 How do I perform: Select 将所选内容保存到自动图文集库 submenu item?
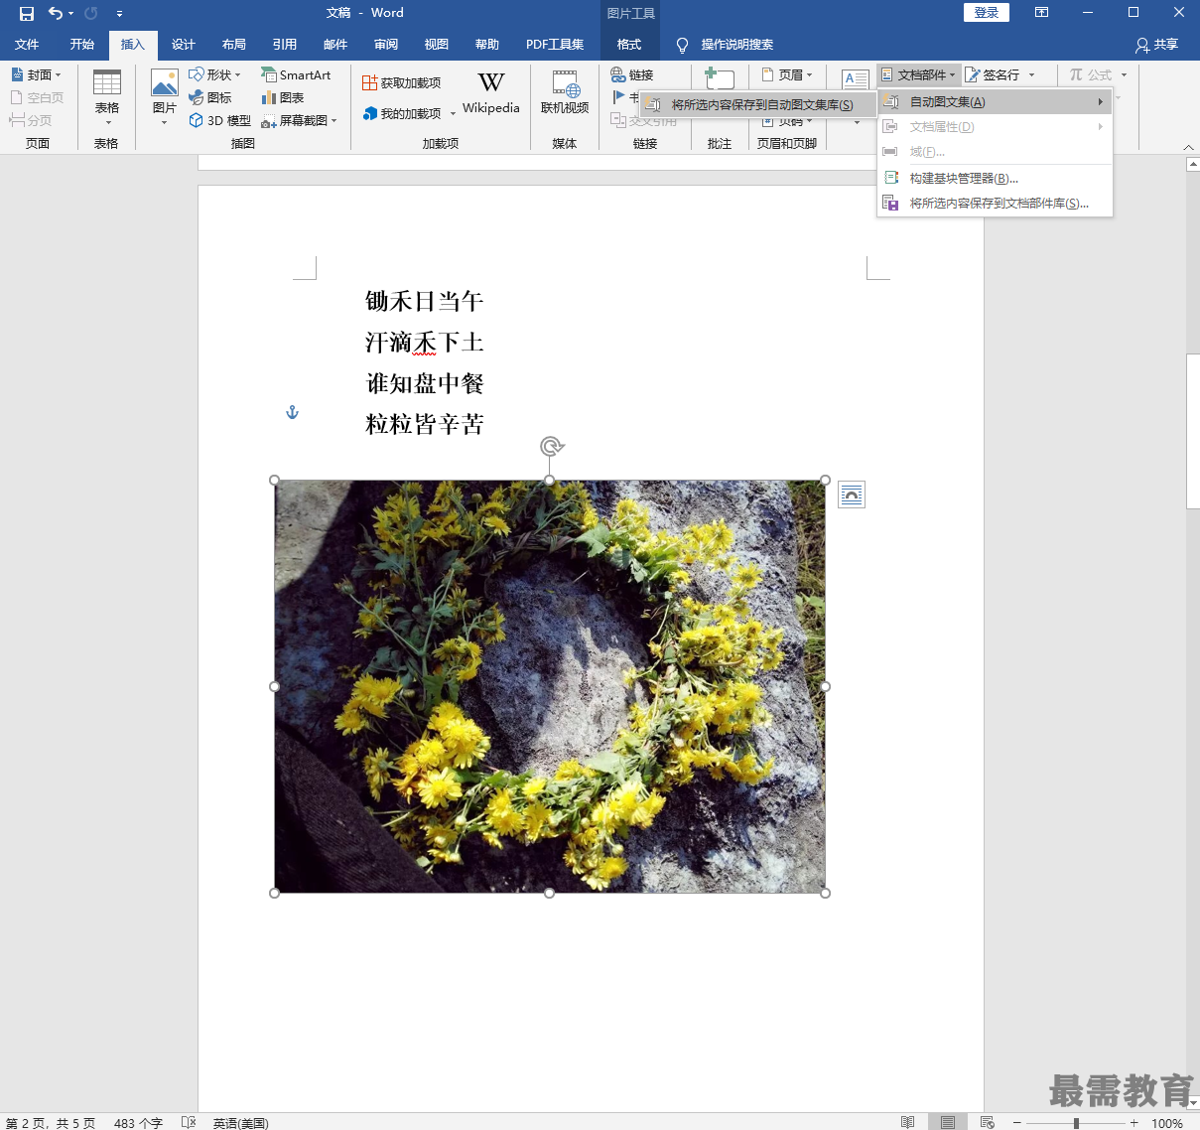coord(759,104)
